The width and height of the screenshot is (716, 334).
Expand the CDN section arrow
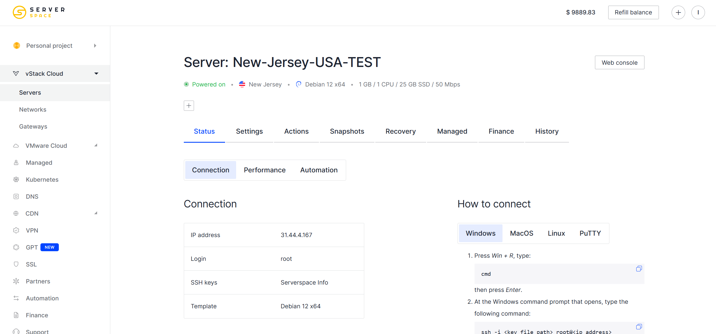tap(96, 213)
